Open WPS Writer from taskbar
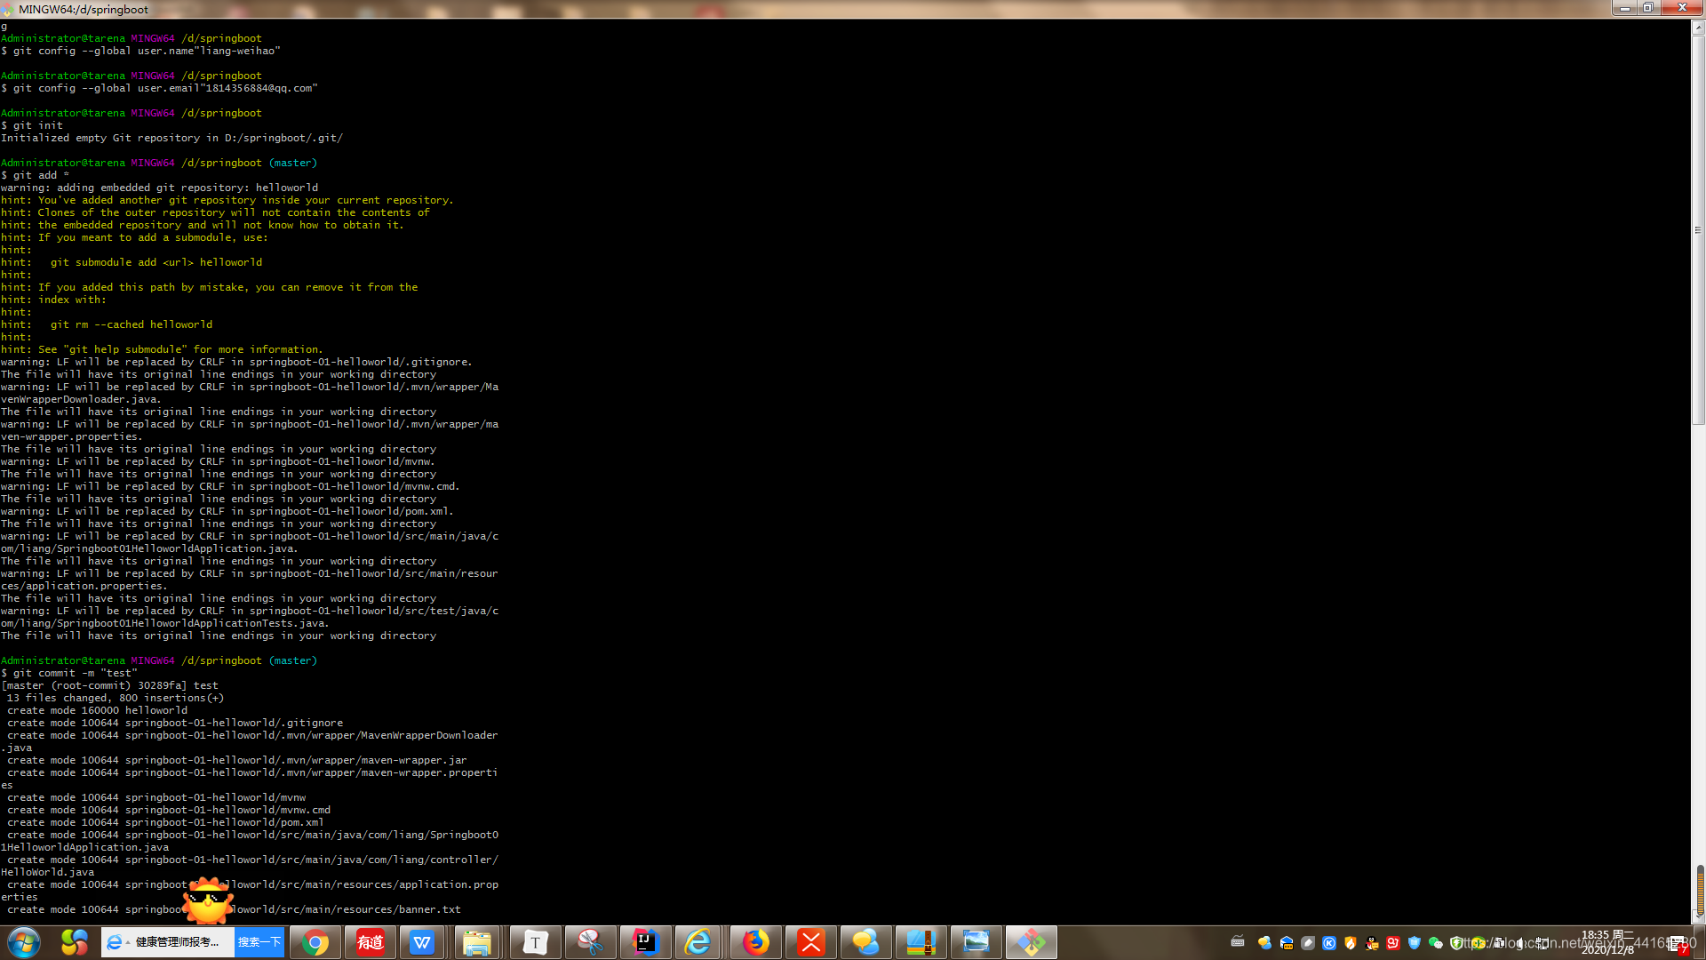Image resolution: width=1706 pixels, height=960 pixels. tap(422, 942)
